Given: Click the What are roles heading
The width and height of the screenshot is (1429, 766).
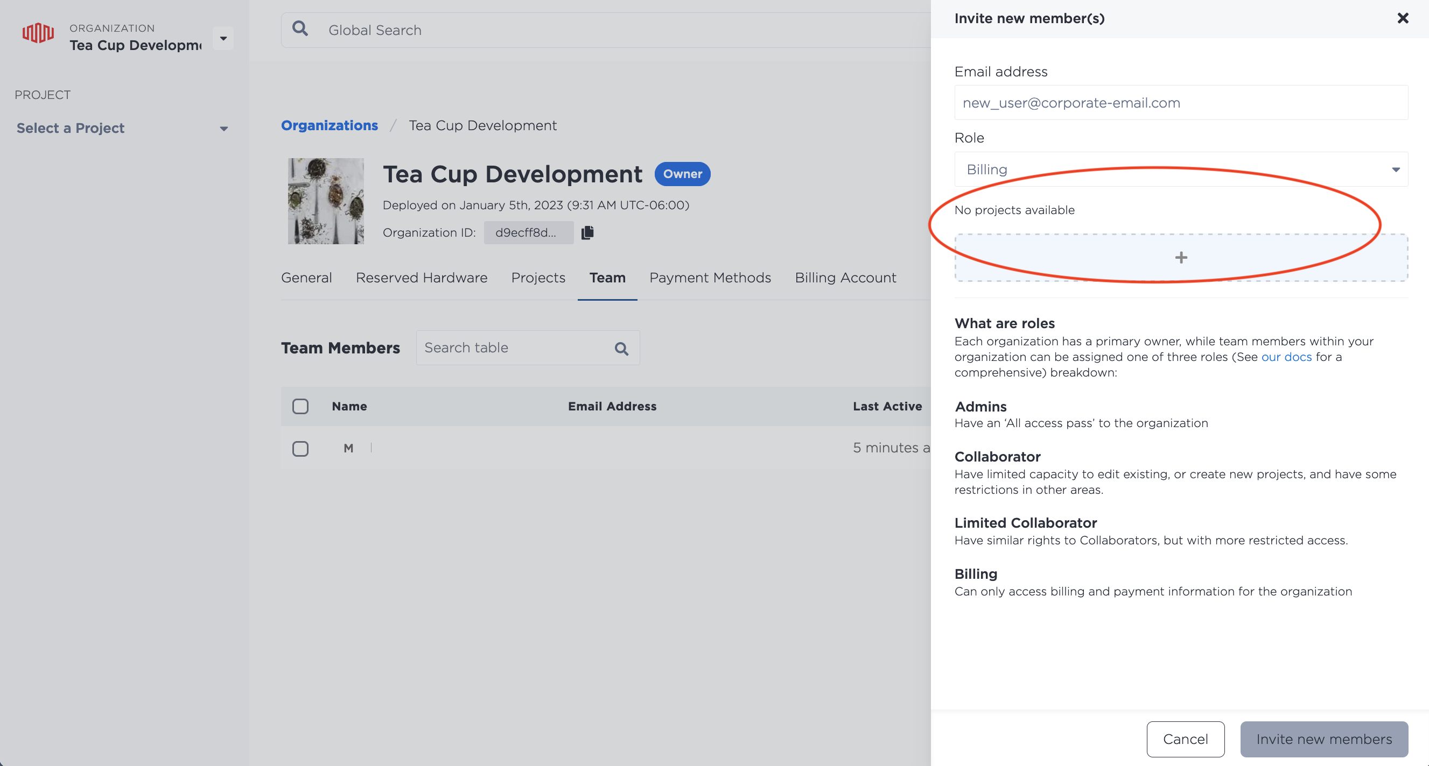Looking at the screenshot, I should tap(1005, 323).
